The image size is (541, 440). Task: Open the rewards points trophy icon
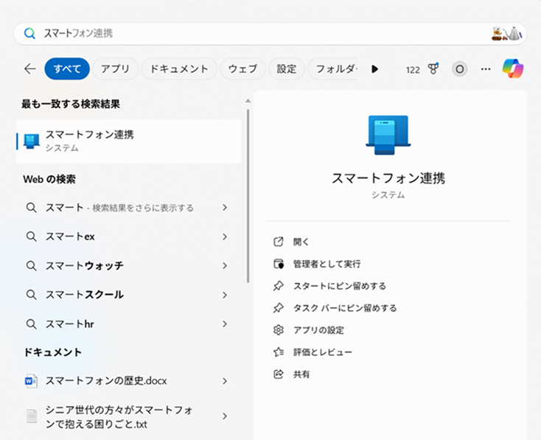(433, 69)
